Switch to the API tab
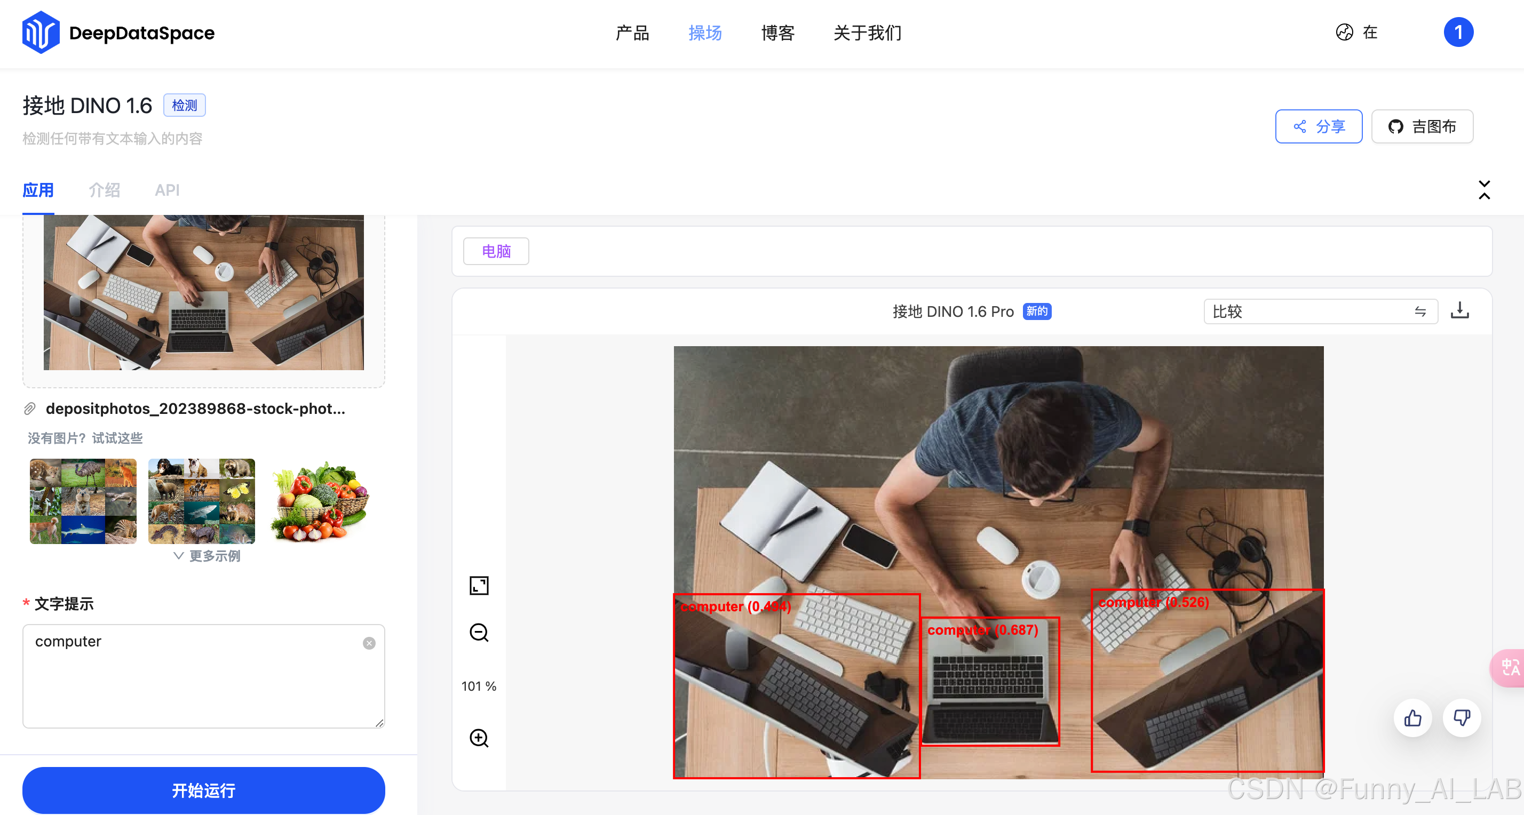 coord(167,190)
